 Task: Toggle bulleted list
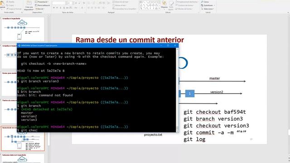coord(89,3)
